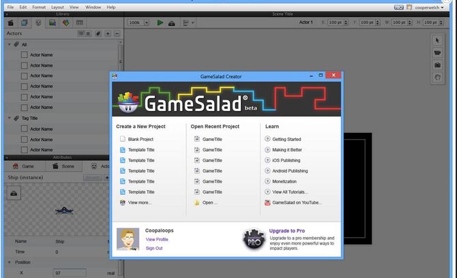Open the Format menu
The image size is (457, 278).
click(x=39, y=7)
